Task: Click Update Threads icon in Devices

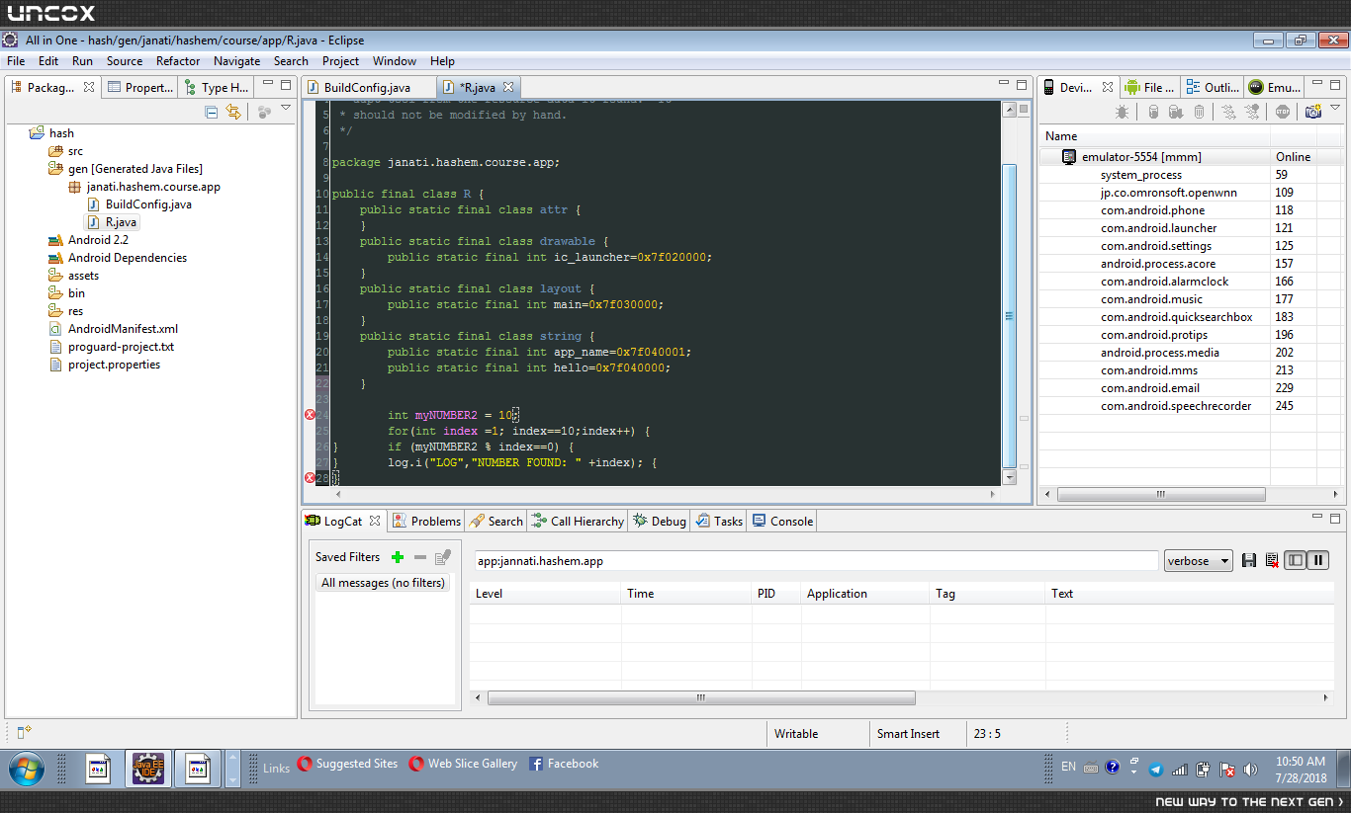Action: (x=1228, y=112)
